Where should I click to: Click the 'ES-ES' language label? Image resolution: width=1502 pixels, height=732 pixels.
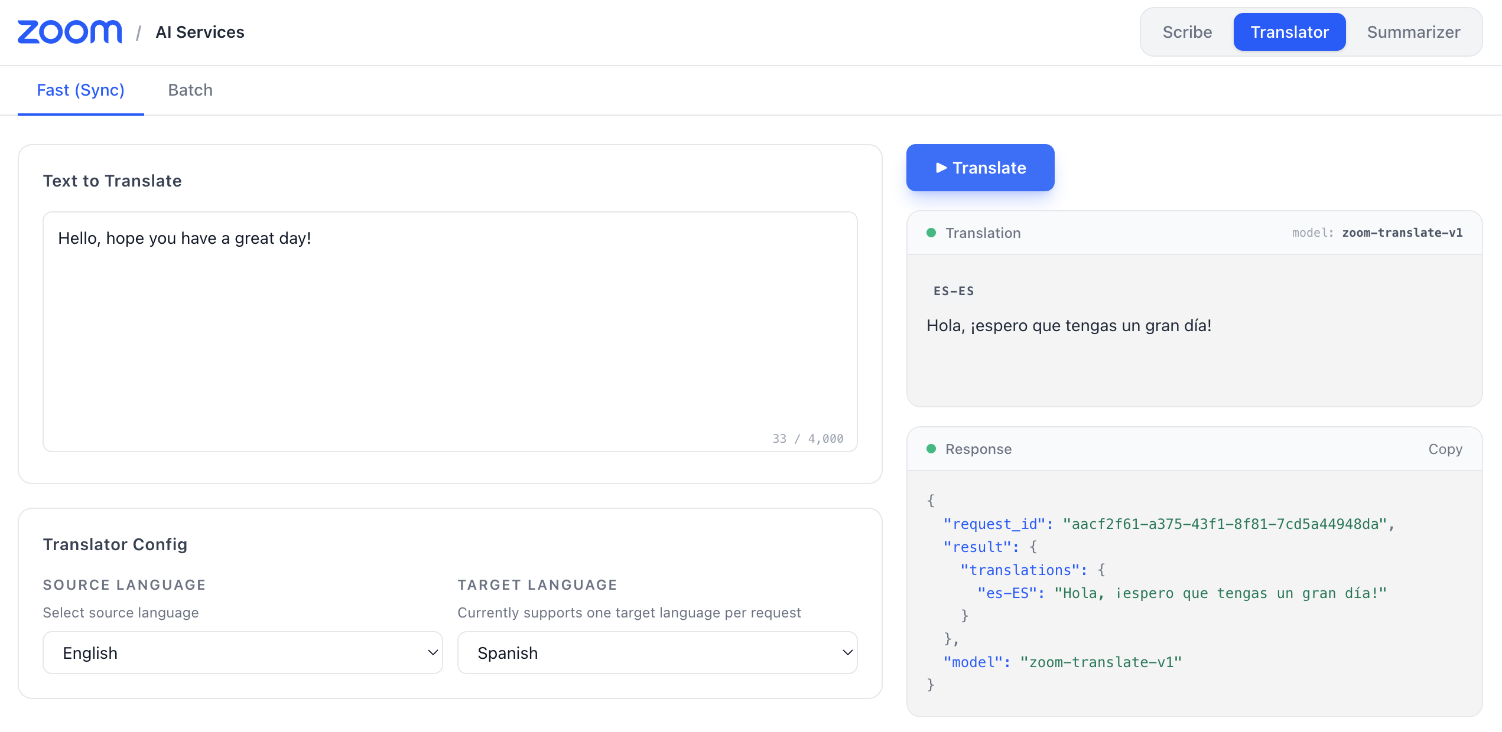point(954,291)
